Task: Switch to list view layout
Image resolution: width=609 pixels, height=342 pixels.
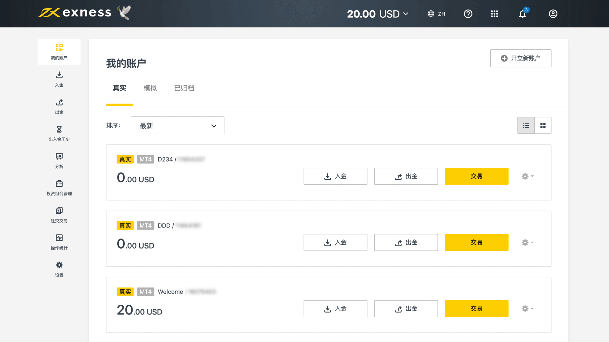Action: coord(526,125)
